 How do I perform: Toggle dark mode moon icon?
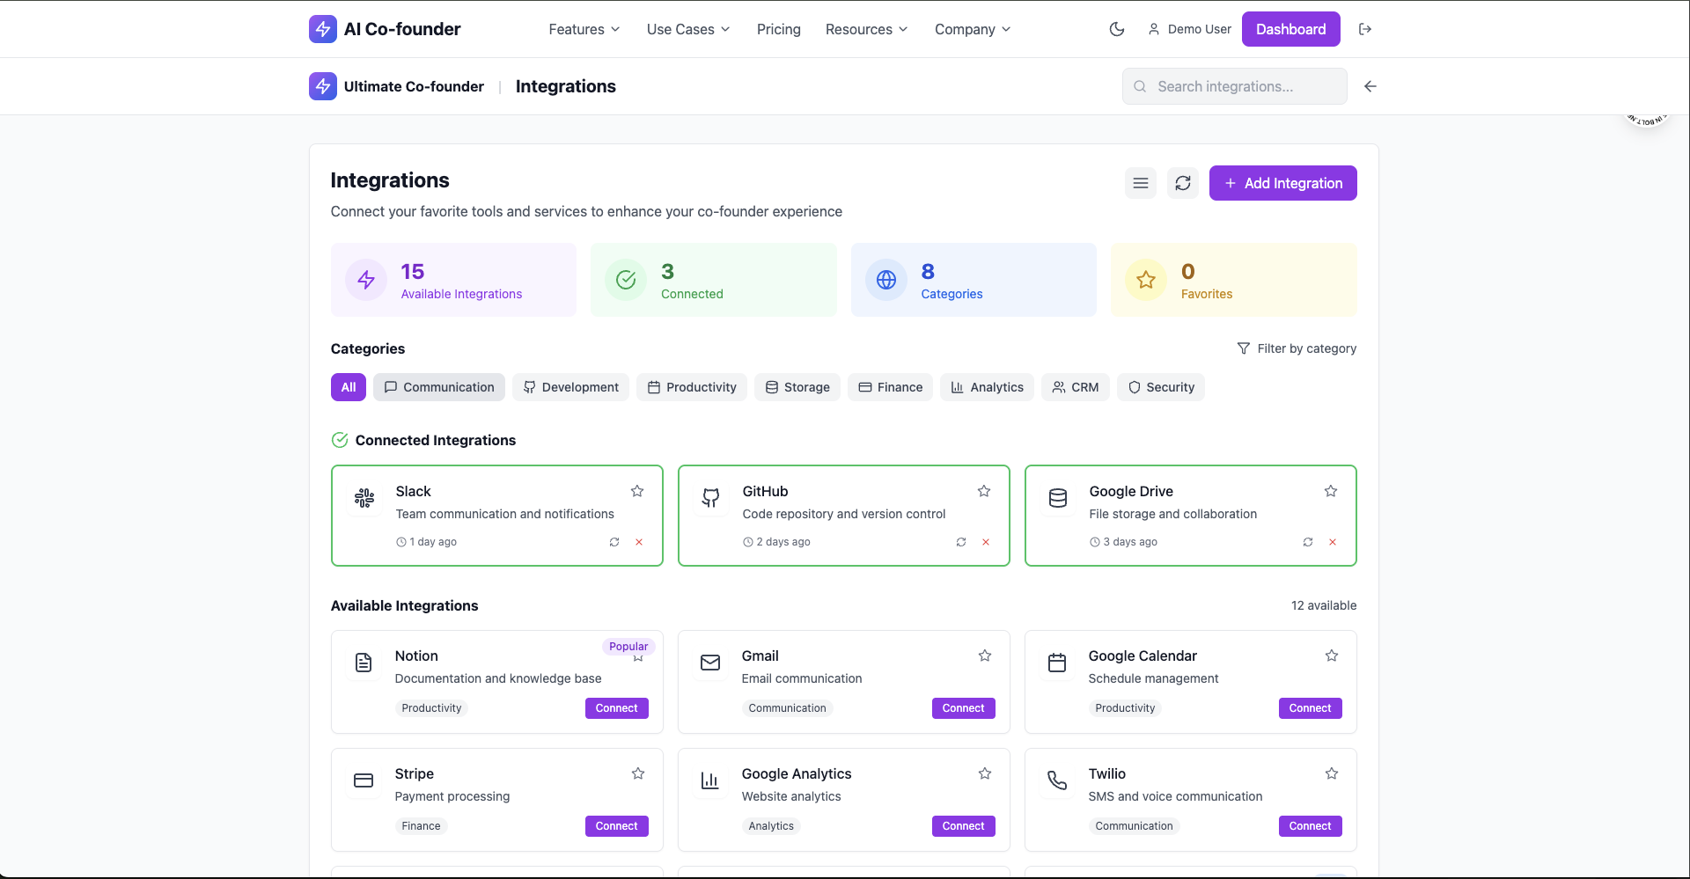coord(1117,29)
